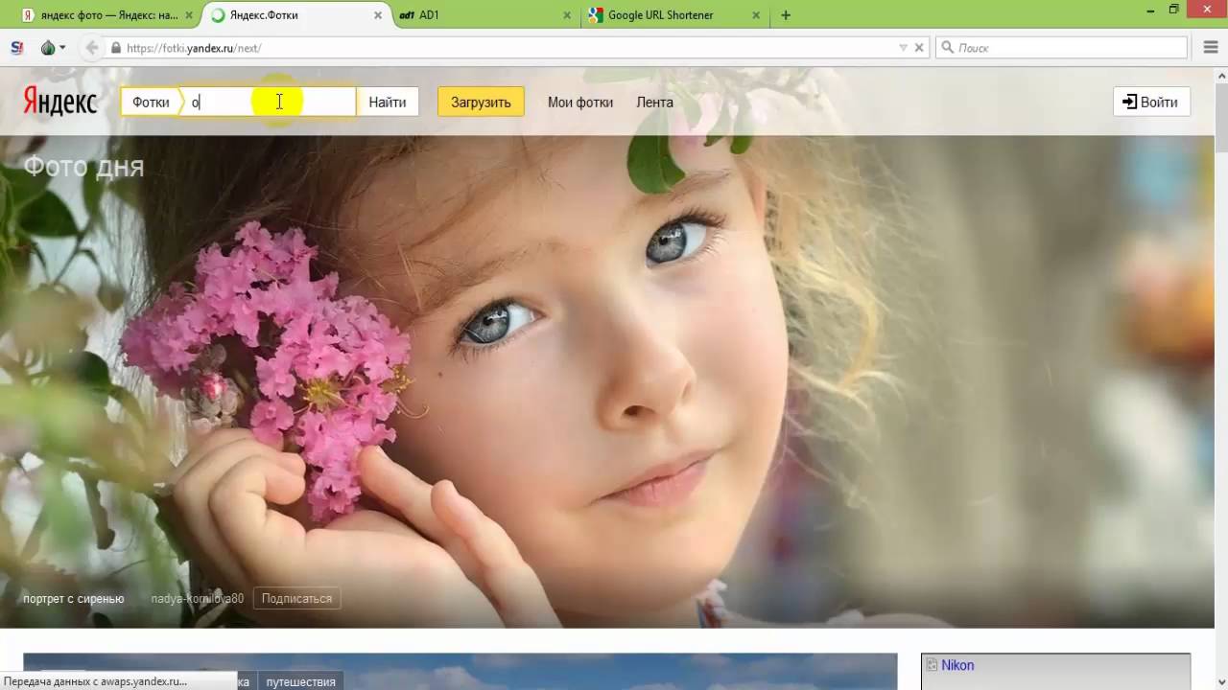Open a new tab with the plus button

pos(786,15)
